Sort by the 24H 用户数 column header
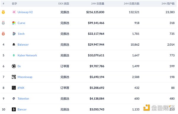The width and height of the screenshot is (178, 114). (168, 4)
